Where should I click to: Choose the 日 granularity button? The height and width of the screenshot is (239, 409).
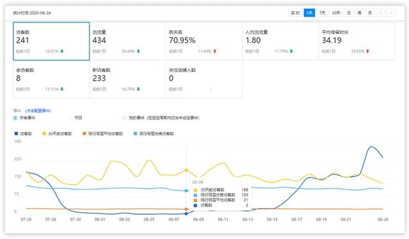tap(349, 13)
